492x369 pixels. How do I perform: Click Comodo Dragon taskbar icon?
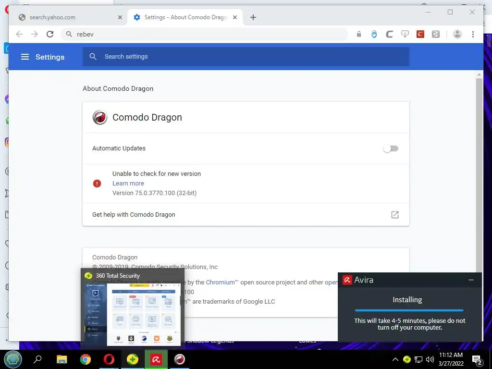[180, 359]
